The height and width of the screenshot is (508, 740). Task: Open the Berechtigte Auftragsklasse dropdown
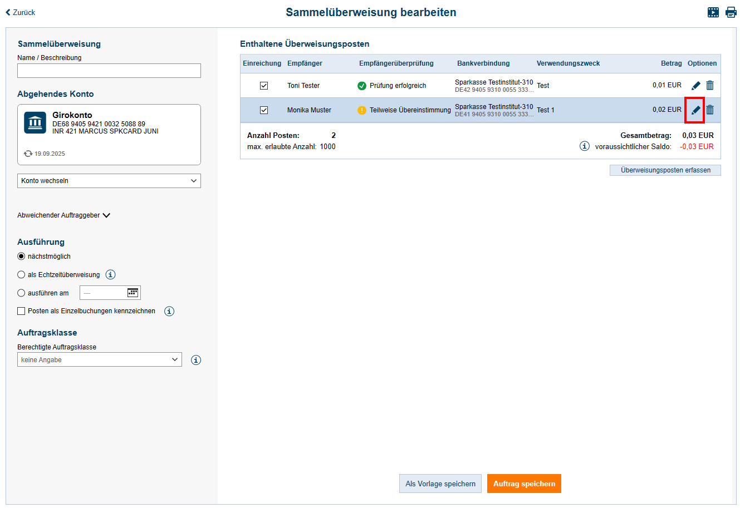point(99,359)
